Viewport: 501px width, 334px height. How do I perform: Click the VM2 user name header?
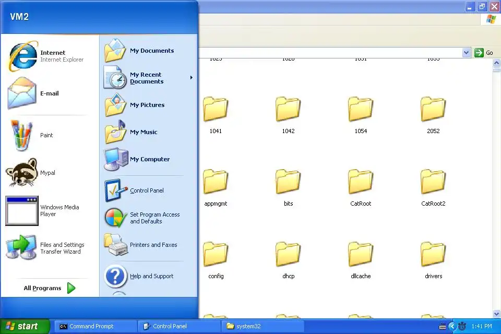(19, 17)
